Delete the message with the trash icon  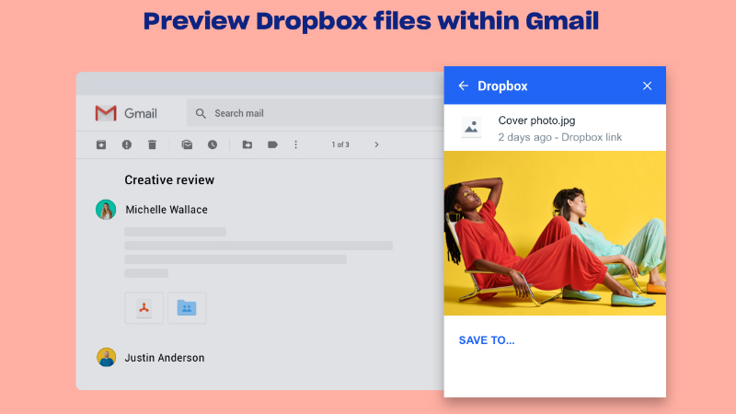(x=152, y=144)
